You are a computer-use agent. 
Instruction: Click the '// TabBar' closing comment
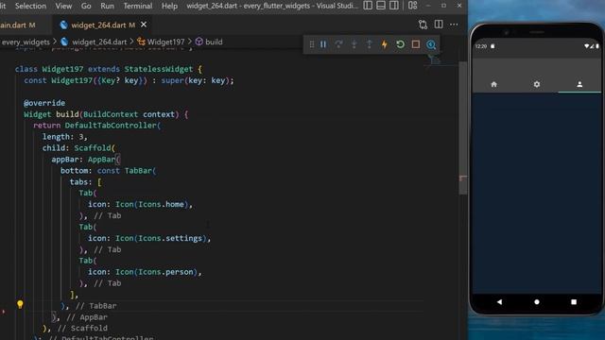tap(96, 306)
